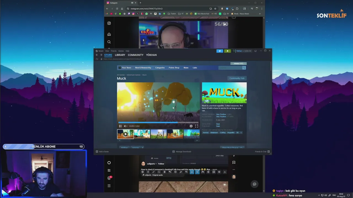This screenshot has height=198, width=353.
Task: Click Steam announcements megaphone button
Action: pyautogui.click(x=220, y=51)
